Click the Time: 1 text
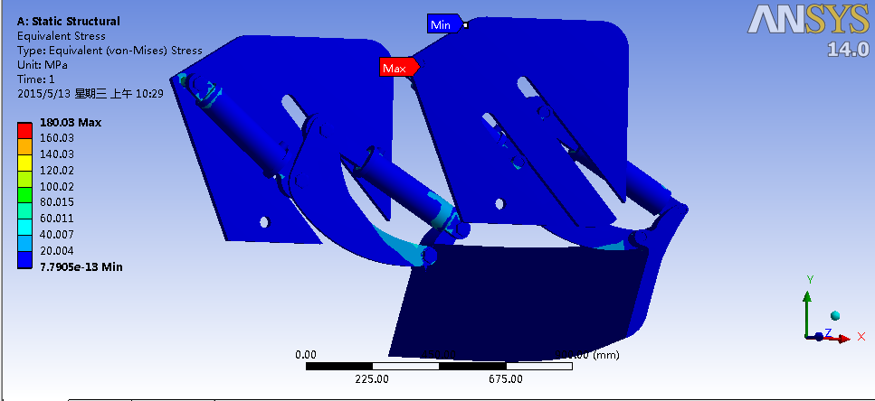Image resolution: width=875 pixels, height=401 pixels. coord(36,79)
